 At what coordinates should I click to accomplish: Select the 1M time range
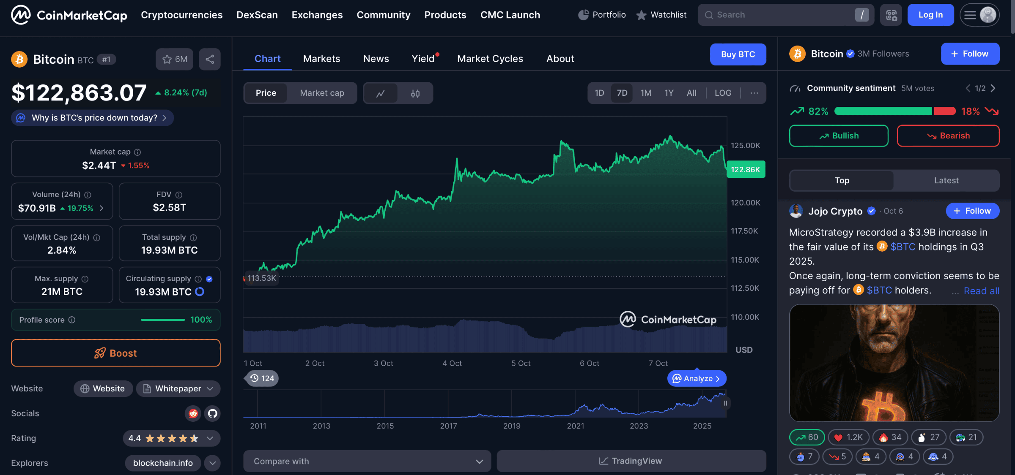click(645, 93)
